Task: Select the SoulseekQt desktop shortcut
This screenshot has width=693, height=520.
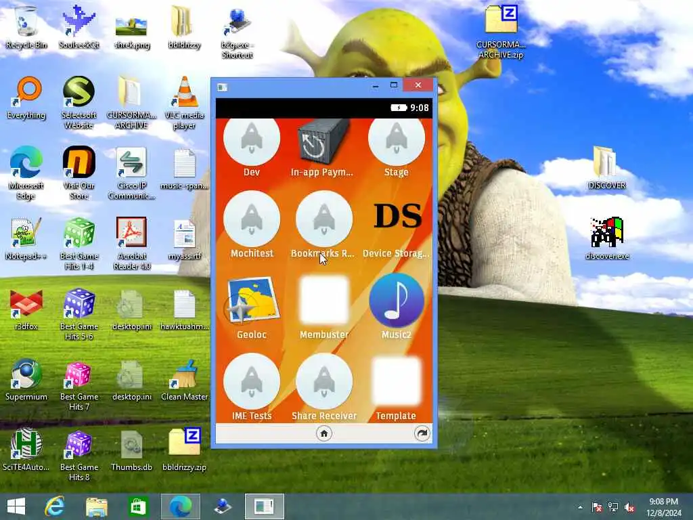Action: (x=79, y=27)
